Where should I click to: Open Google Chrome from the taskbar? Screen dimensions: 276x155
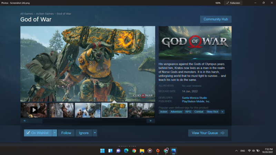tap(134, 151)
